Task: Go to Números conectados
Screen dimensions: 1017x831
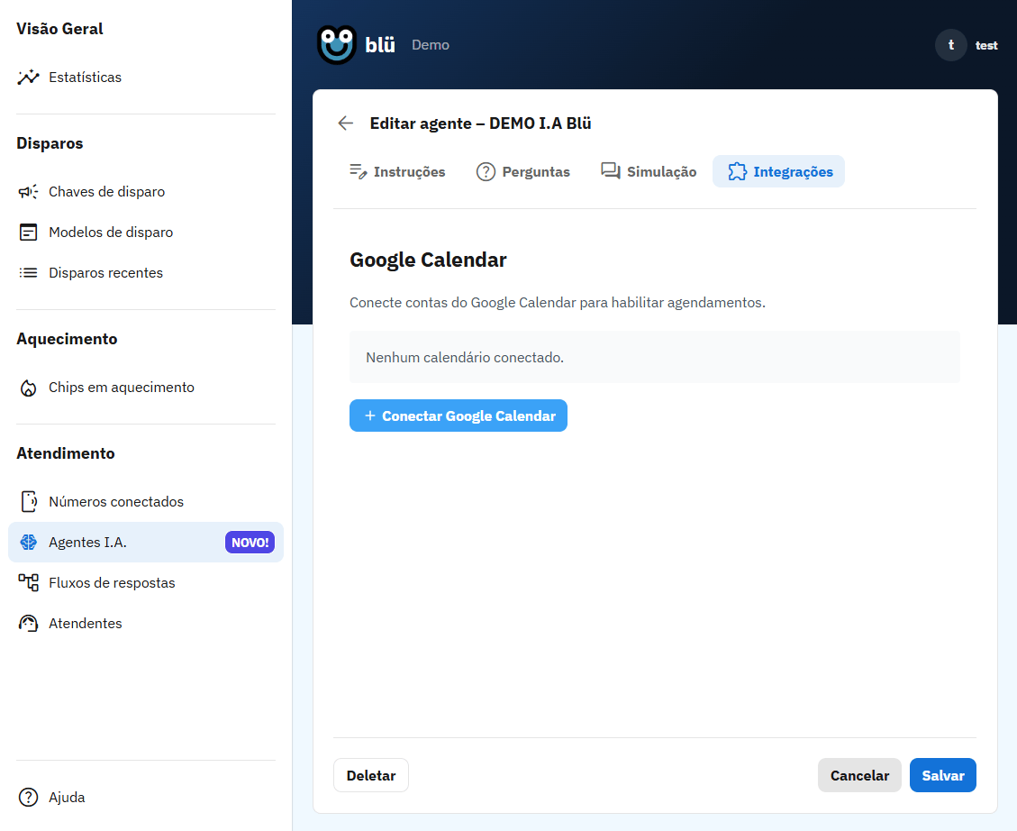Action: pos(146,501)
